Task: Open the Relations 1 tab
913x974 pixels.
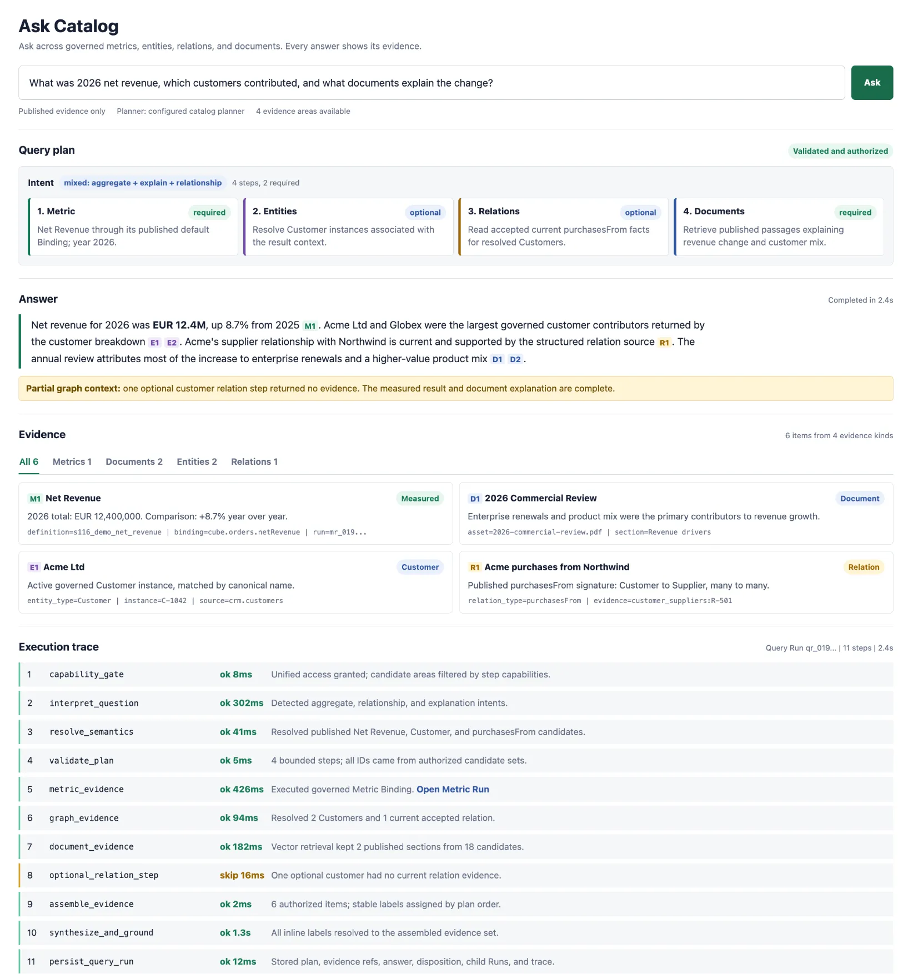Action: click(254, 462)
